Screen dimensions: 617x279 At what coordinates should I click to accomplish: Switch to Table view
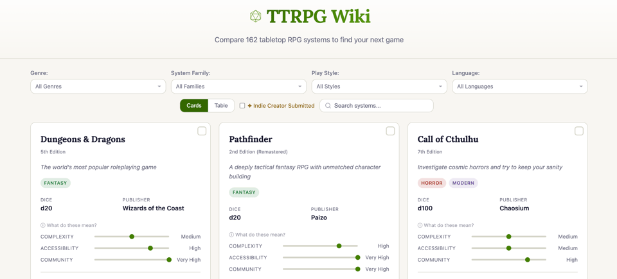[x=221, y=106]
